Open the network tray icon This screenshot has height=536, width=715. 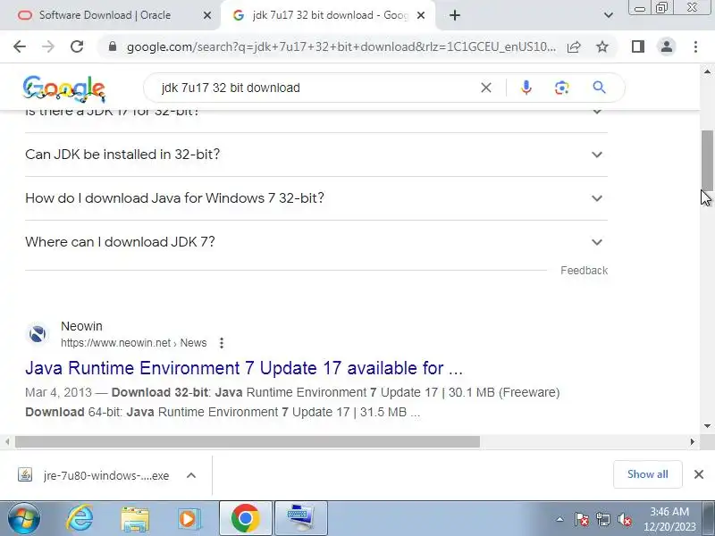(602, 519)
